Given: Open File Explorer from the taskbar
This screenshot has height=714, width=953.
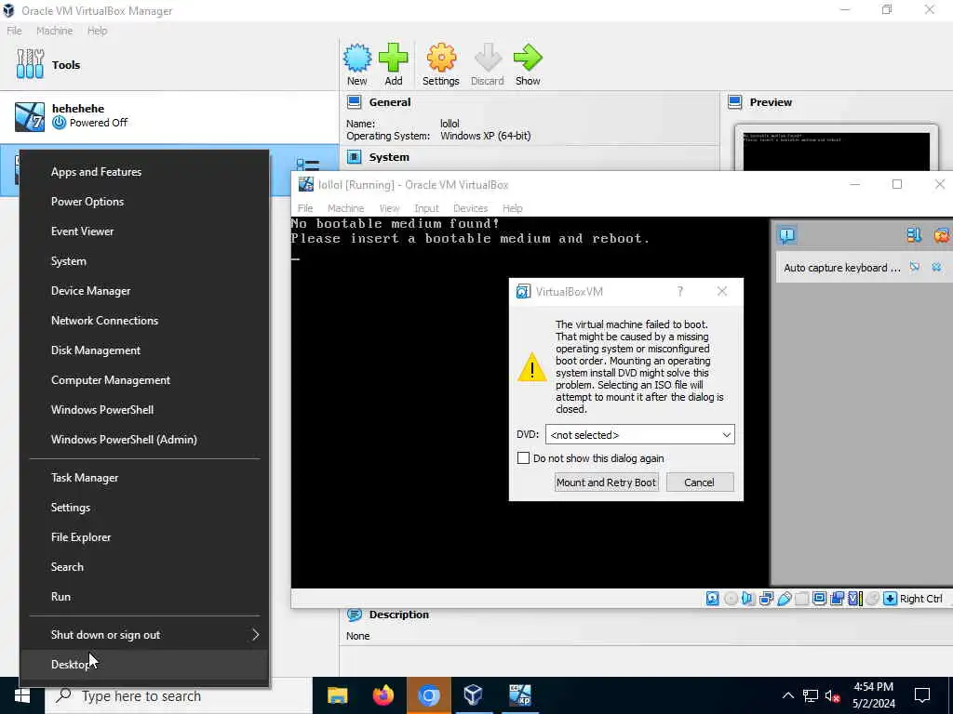Looking at the screenshot, I should 337,695.
